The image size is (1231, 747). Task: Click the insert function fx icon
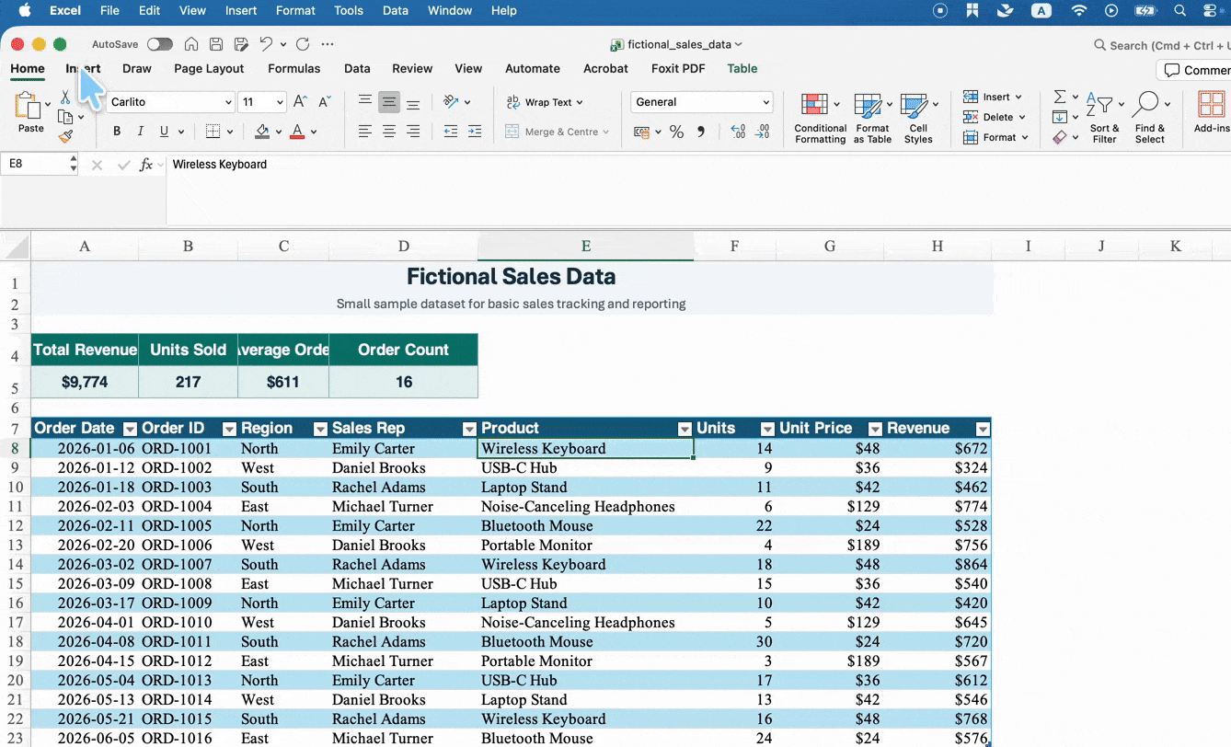coord(146,165)
